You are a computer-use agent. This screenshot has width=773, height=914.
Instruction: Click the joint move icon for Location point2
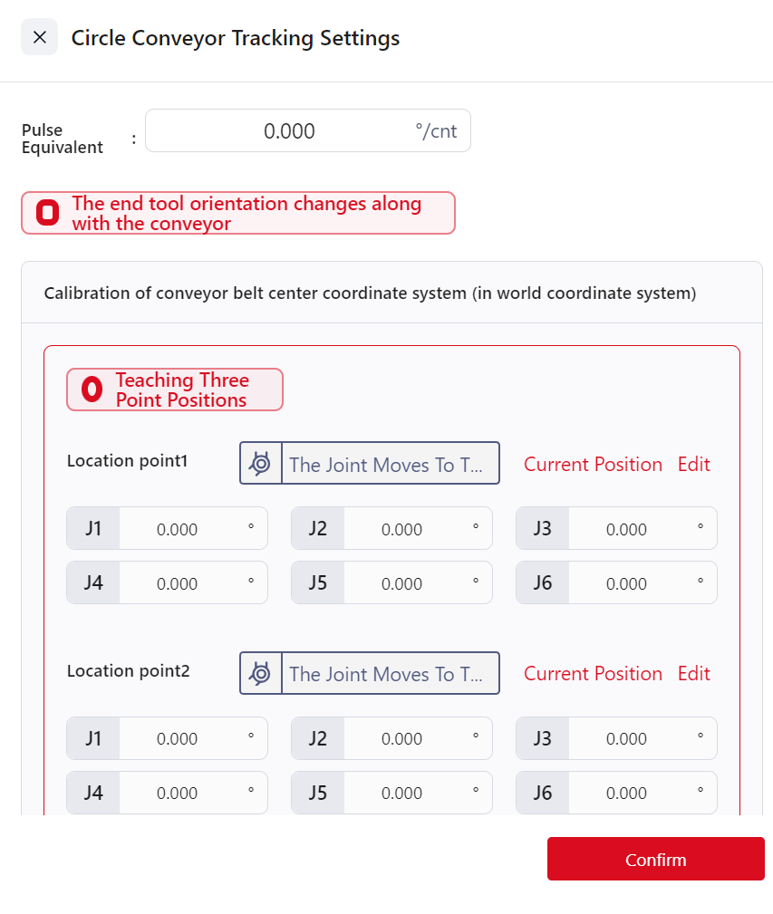[x=261, y=673]
